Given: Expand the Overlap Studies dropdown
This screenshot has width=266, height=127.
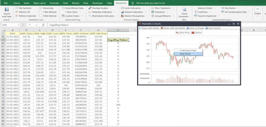Looking at the screenshot, I should click(100, 8).
